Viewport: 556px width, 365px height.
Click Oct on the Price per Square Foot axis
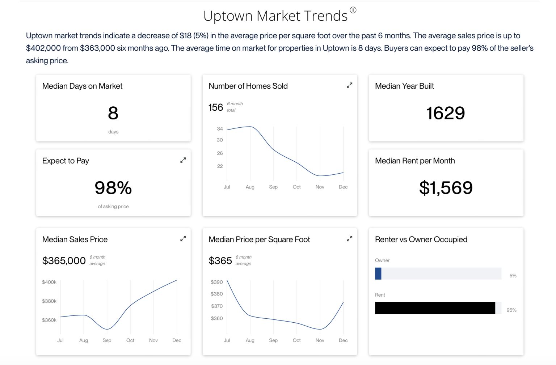click(x=296, y=340)
